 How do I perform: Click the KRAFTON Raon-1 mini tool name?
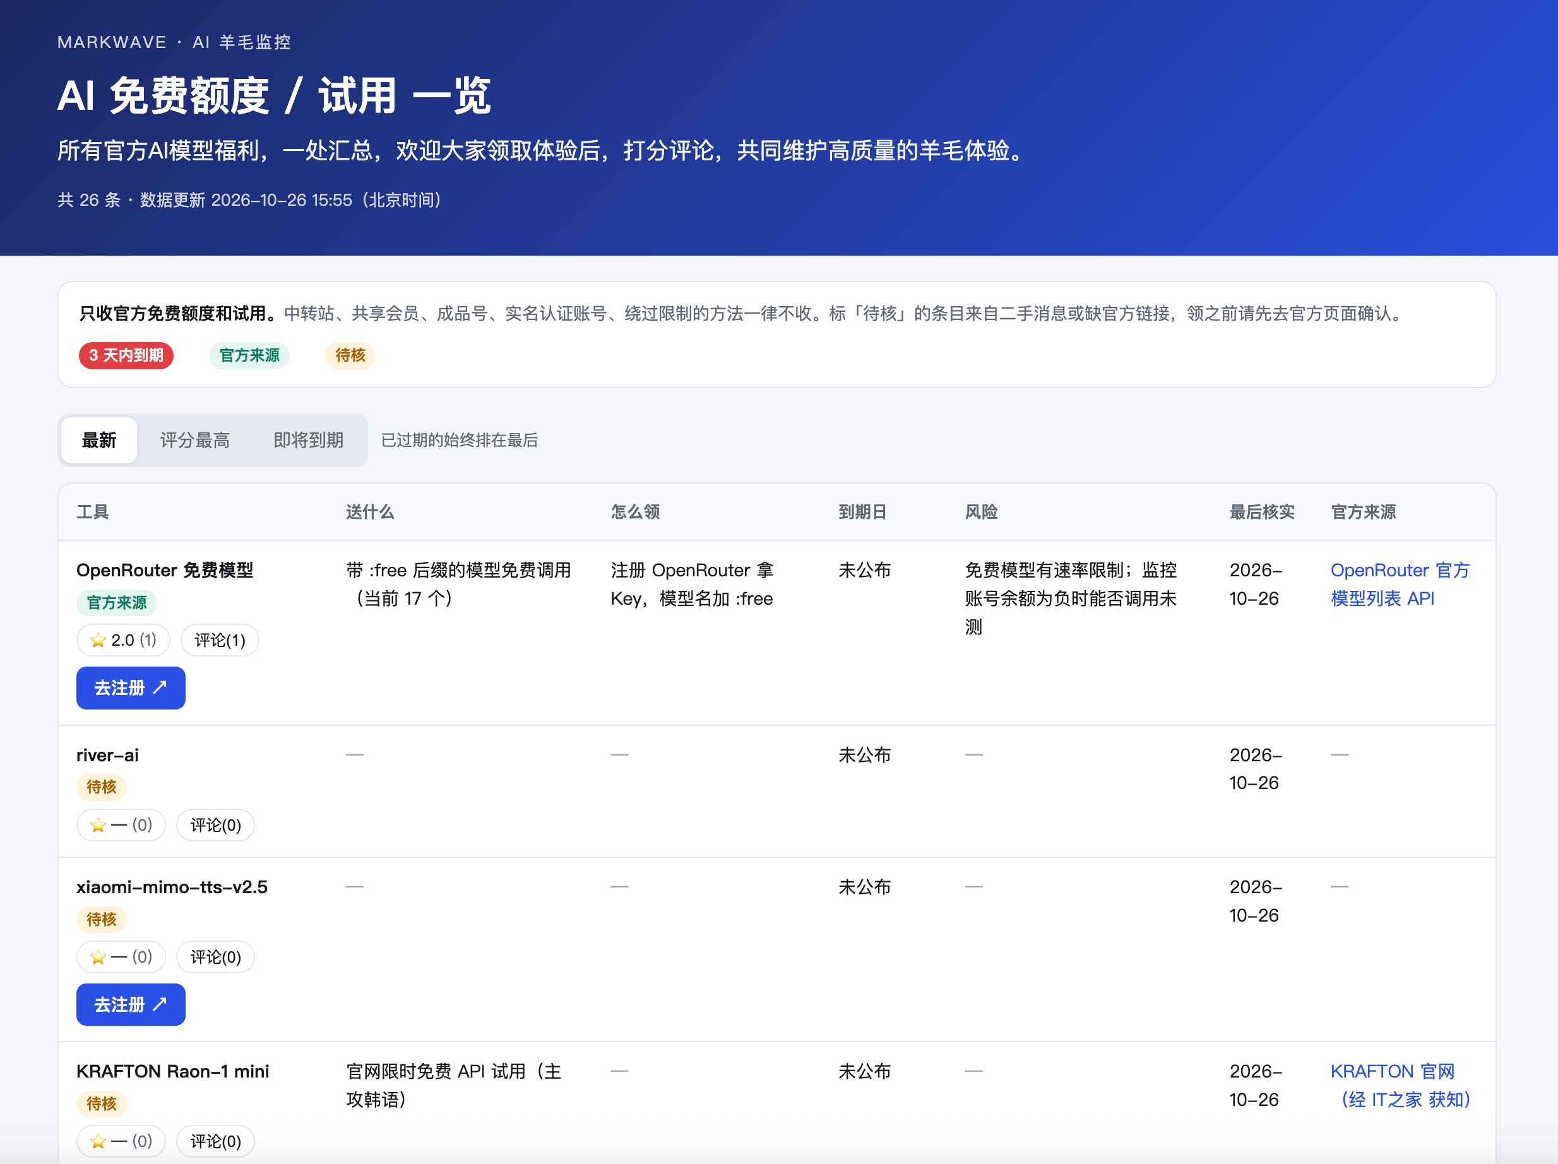[x=172, y=1071]
